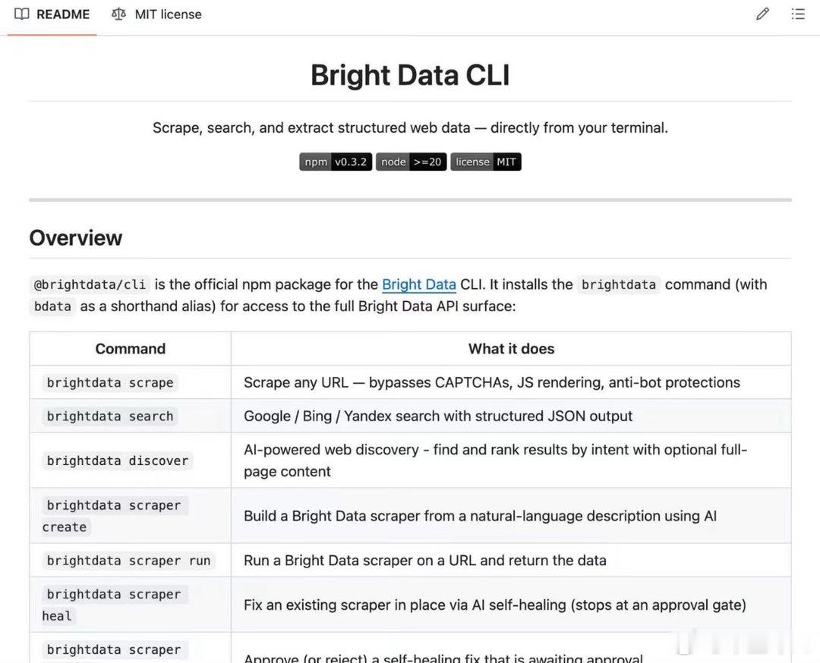The height and width of the screenshot is (663, 820).
Task: Open the outline list icon
Action: pyautogui.click(x=797, y=14)
